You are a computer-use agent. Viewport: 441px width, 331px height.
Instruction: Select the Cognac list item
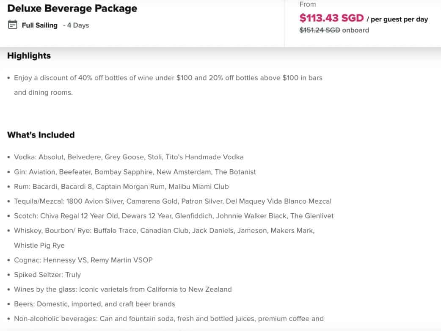(83, 260)
